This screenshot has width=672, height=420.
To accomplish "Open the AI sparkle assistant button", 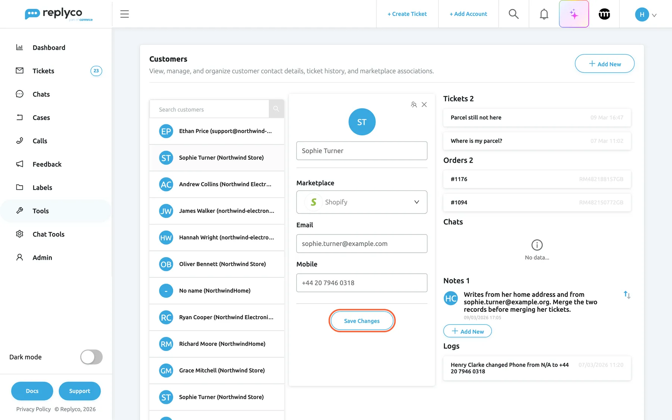I will pyautogui.click(x=574, y=14).
